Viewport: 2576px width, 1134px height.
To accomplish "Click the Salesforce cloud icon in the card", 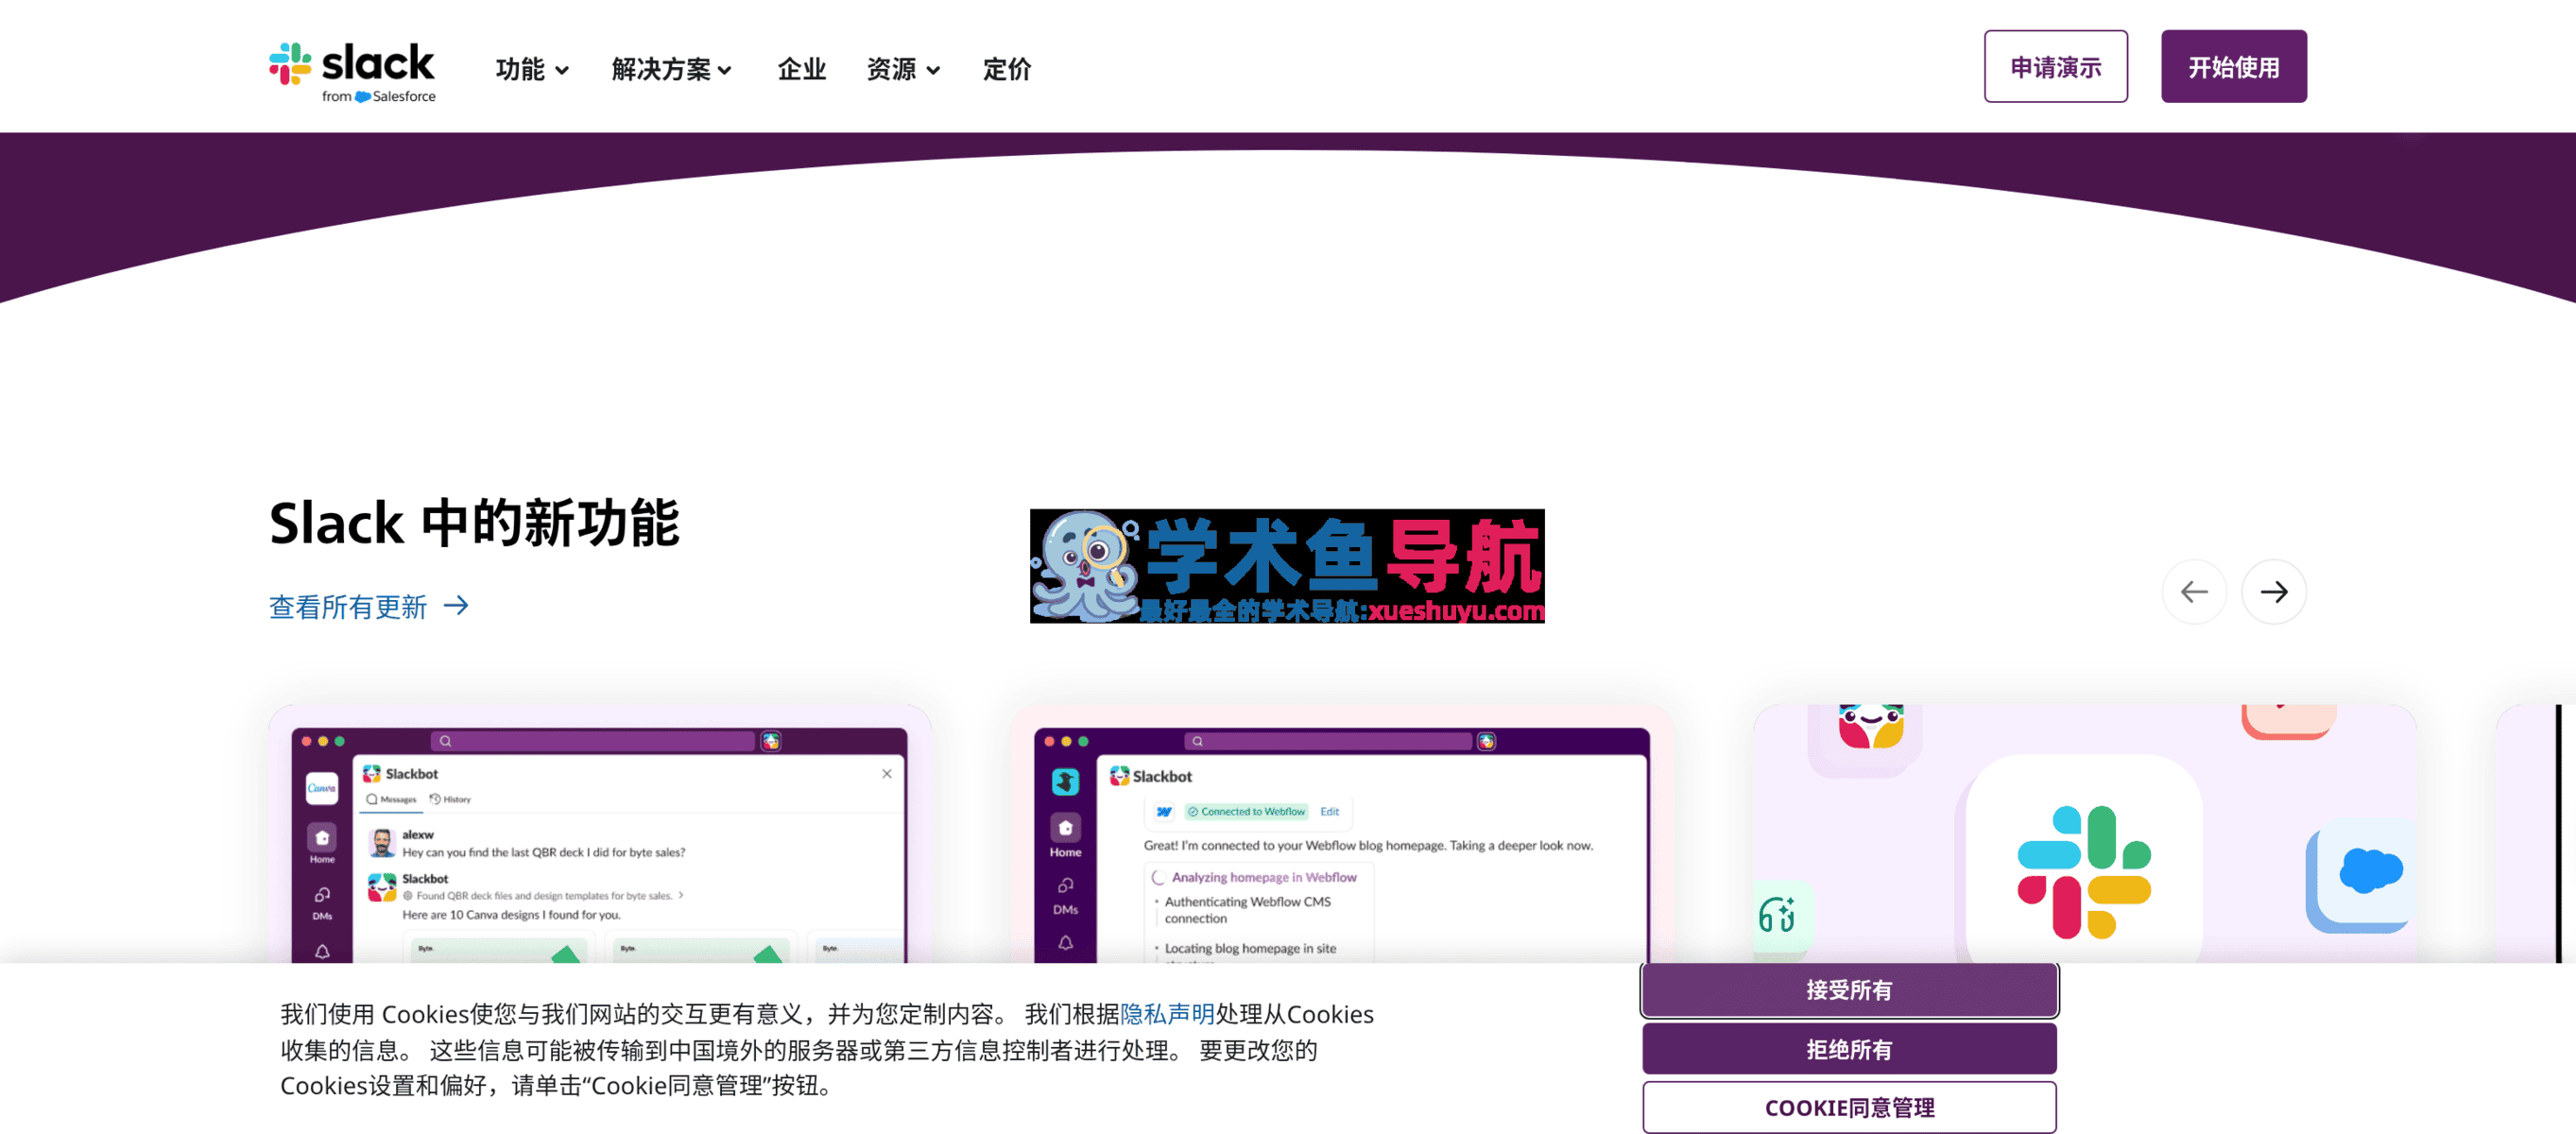I will point(2370,870).
